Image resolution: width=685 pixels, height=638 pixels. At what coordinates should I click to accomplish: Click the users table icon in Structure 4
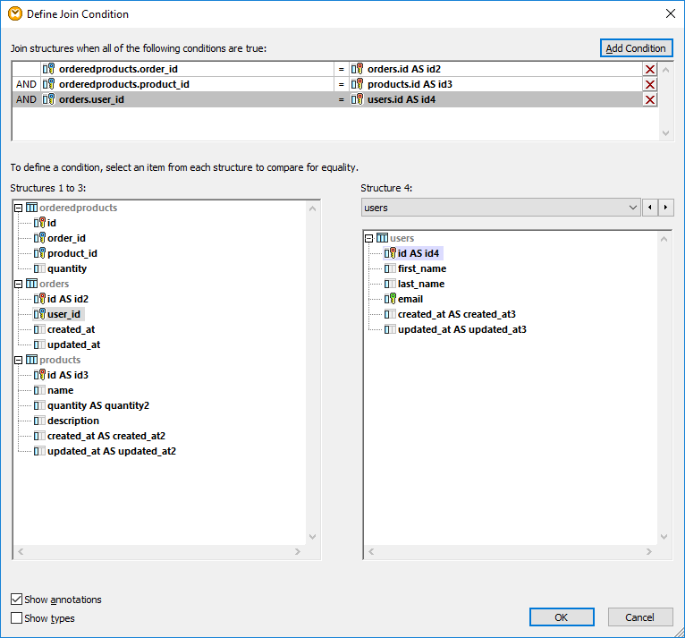(383, 238)
